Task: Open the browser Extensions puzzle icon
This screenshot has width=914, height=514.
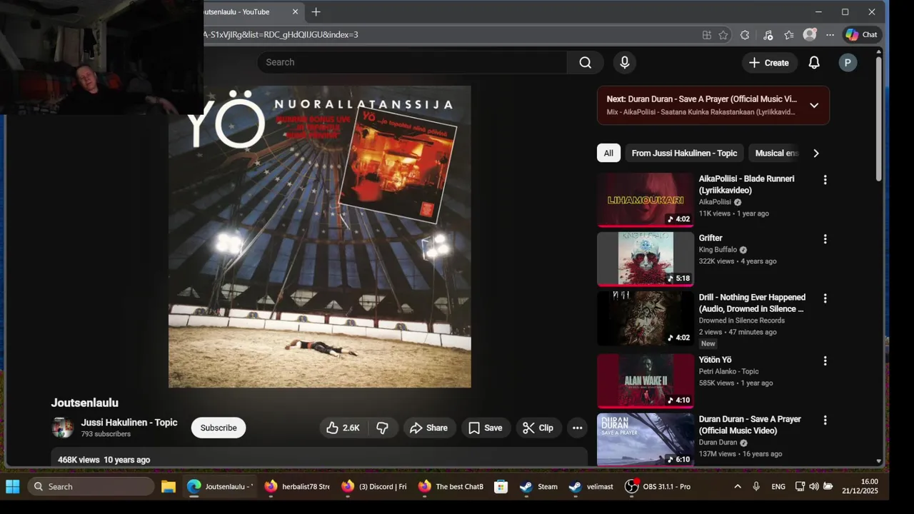Action: point(745,34)
